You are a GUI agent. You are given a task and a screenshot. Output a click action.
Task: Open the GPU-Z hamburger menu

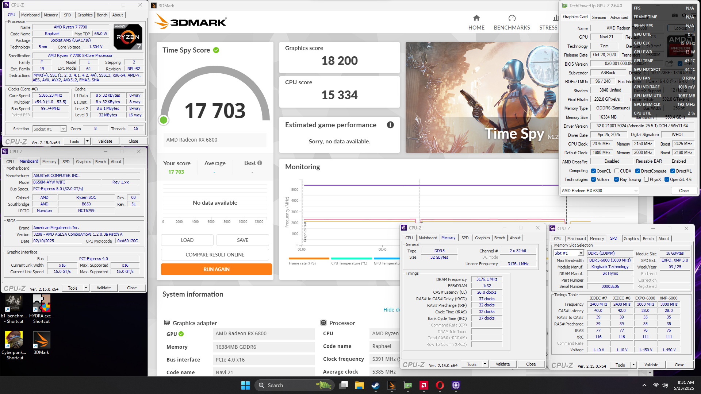[x=693, y=16]
